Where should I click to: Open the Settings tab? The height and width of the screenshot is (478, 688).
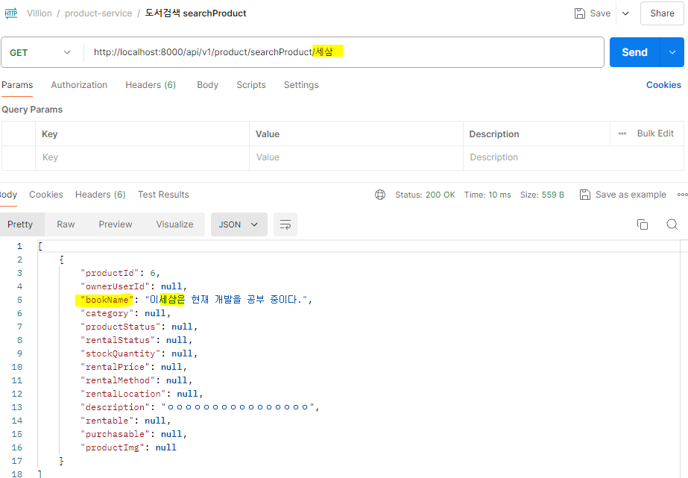click(301, 85)
